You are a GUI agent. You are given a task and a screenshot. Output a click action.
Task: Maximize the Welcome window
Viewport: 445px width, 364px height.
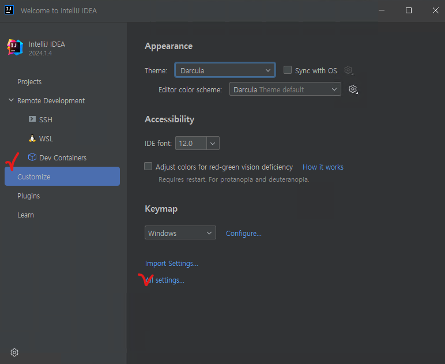(408, 10)
